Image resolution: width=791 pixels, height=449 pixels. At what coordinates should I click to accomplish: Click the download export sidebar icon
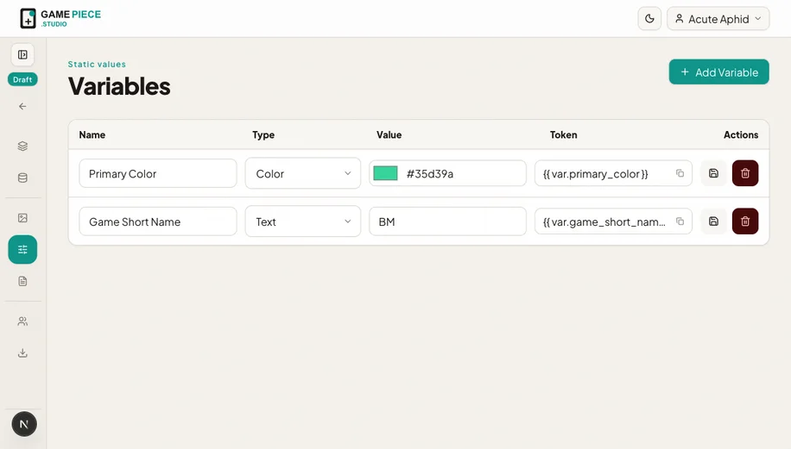click(22, 352)
